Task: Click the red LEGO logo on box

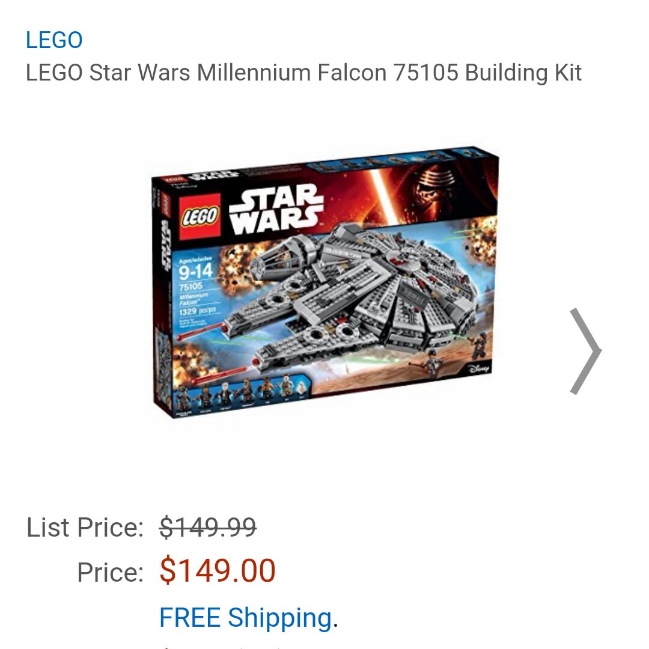Action: coord(200,216)
